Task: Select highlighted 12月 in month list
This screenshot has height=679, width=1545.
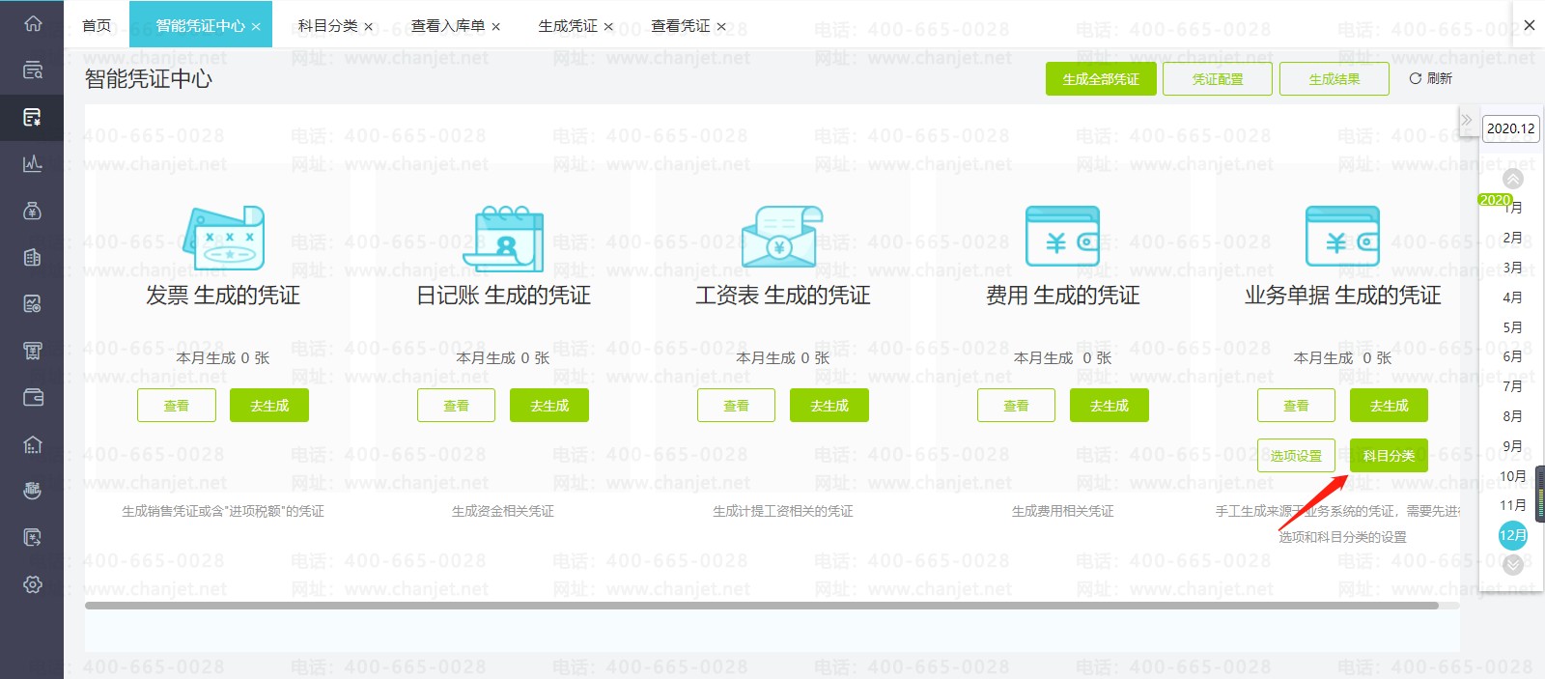Action: point(1513,535)
